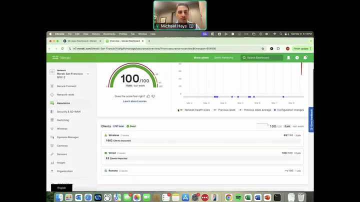Open Secure Connect in the Meraki sidebar
Viewport: 360px width, 202px height.
point(66,86)
